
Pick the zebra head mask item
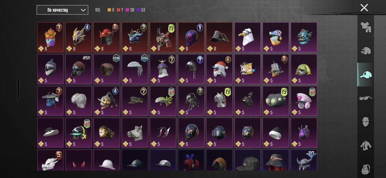(135, 133)
